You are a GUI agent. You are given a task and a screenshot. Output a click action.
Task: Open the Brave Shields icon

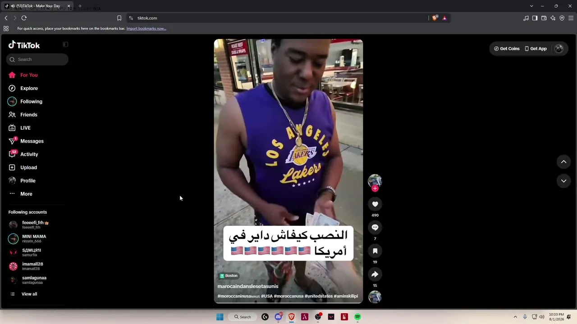coord(435,18)
